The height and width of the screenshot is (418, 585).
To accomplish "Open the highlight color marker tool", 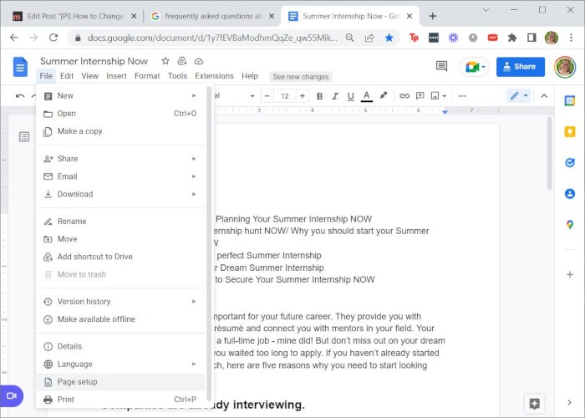I will tap(383, 95).
